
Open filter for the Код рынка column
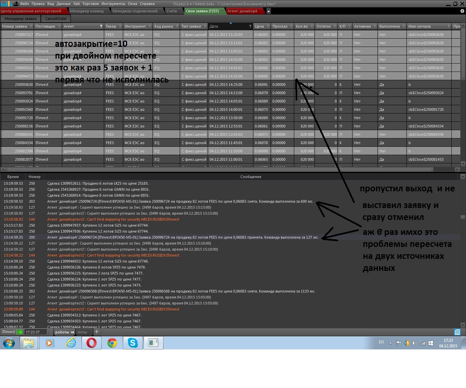tap(177, 26)
